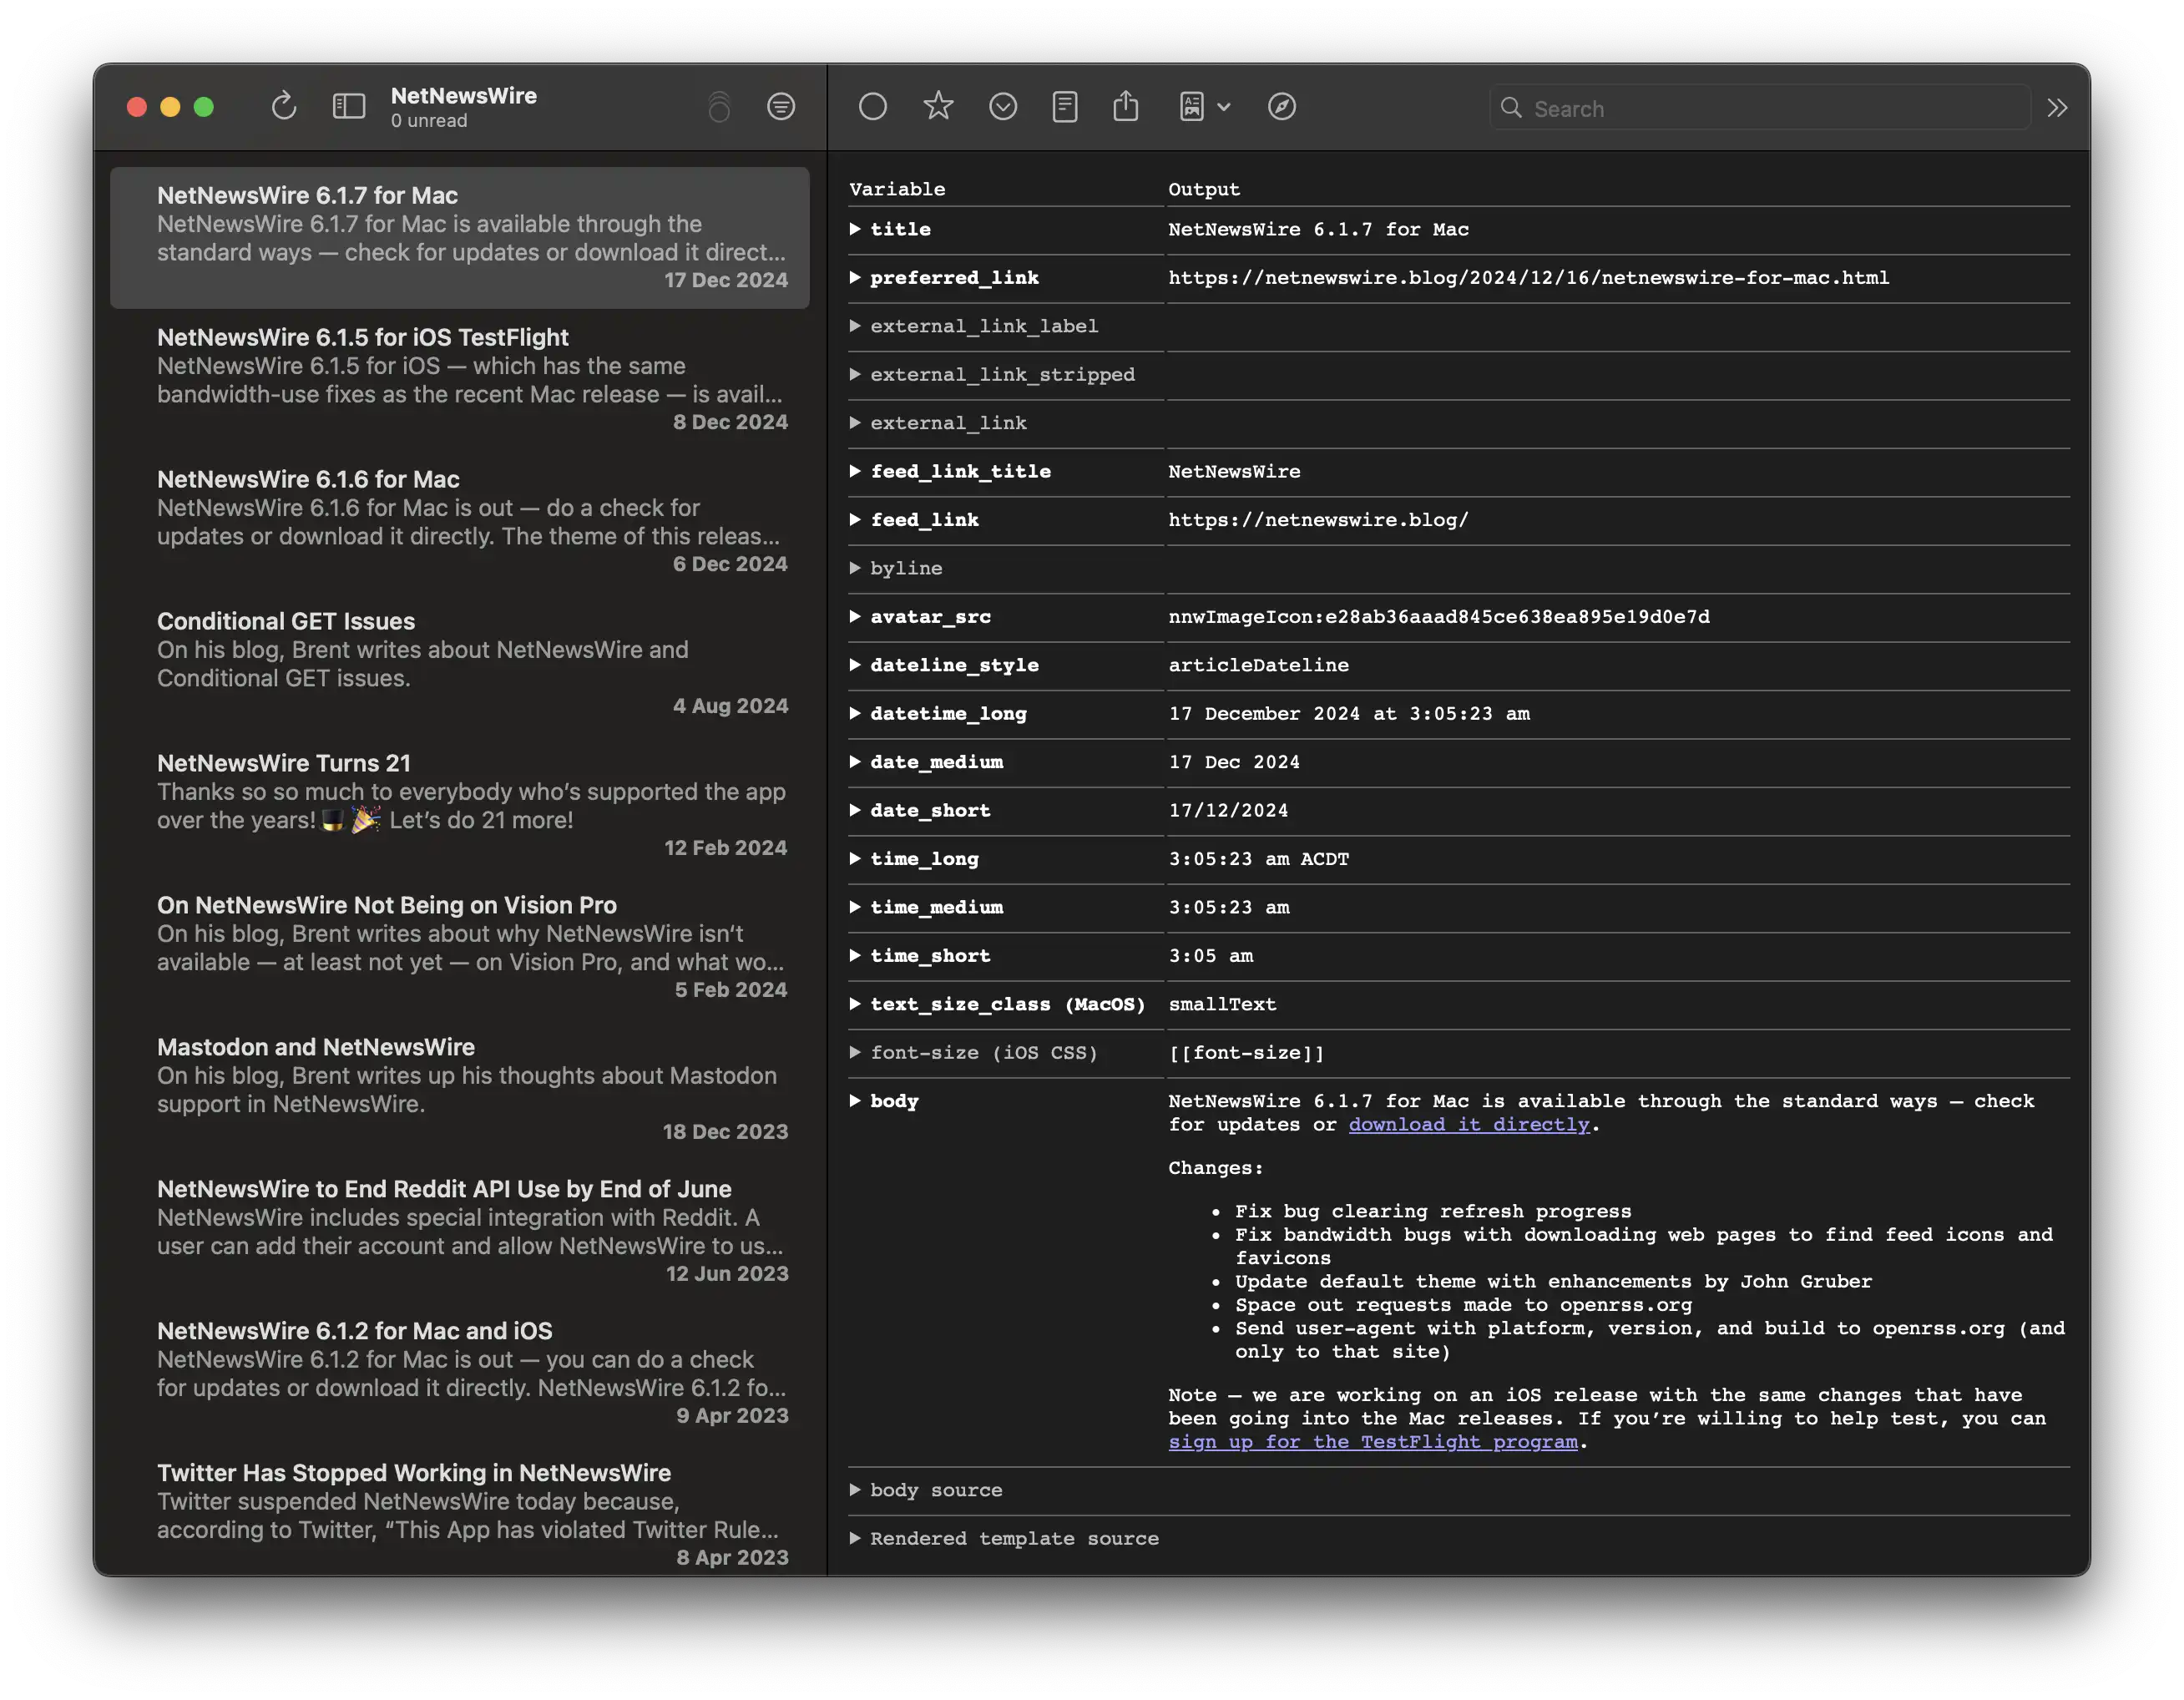
Task: Click the article filter icon
Action: (x=781, y=106)
